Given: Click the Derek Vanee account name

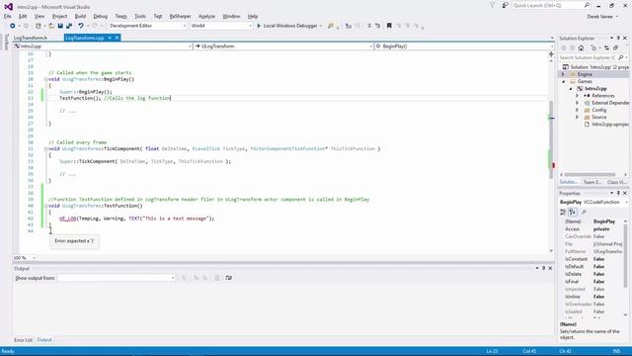Looking at the screenshot, I should tap(599, 17).
